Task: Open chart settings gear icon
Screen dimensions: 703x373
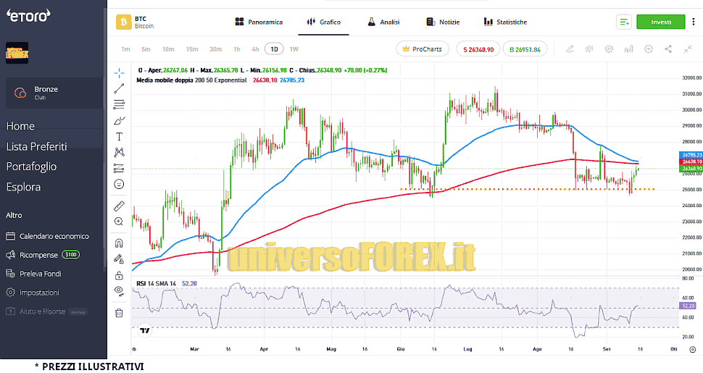Action: (609, 49)
